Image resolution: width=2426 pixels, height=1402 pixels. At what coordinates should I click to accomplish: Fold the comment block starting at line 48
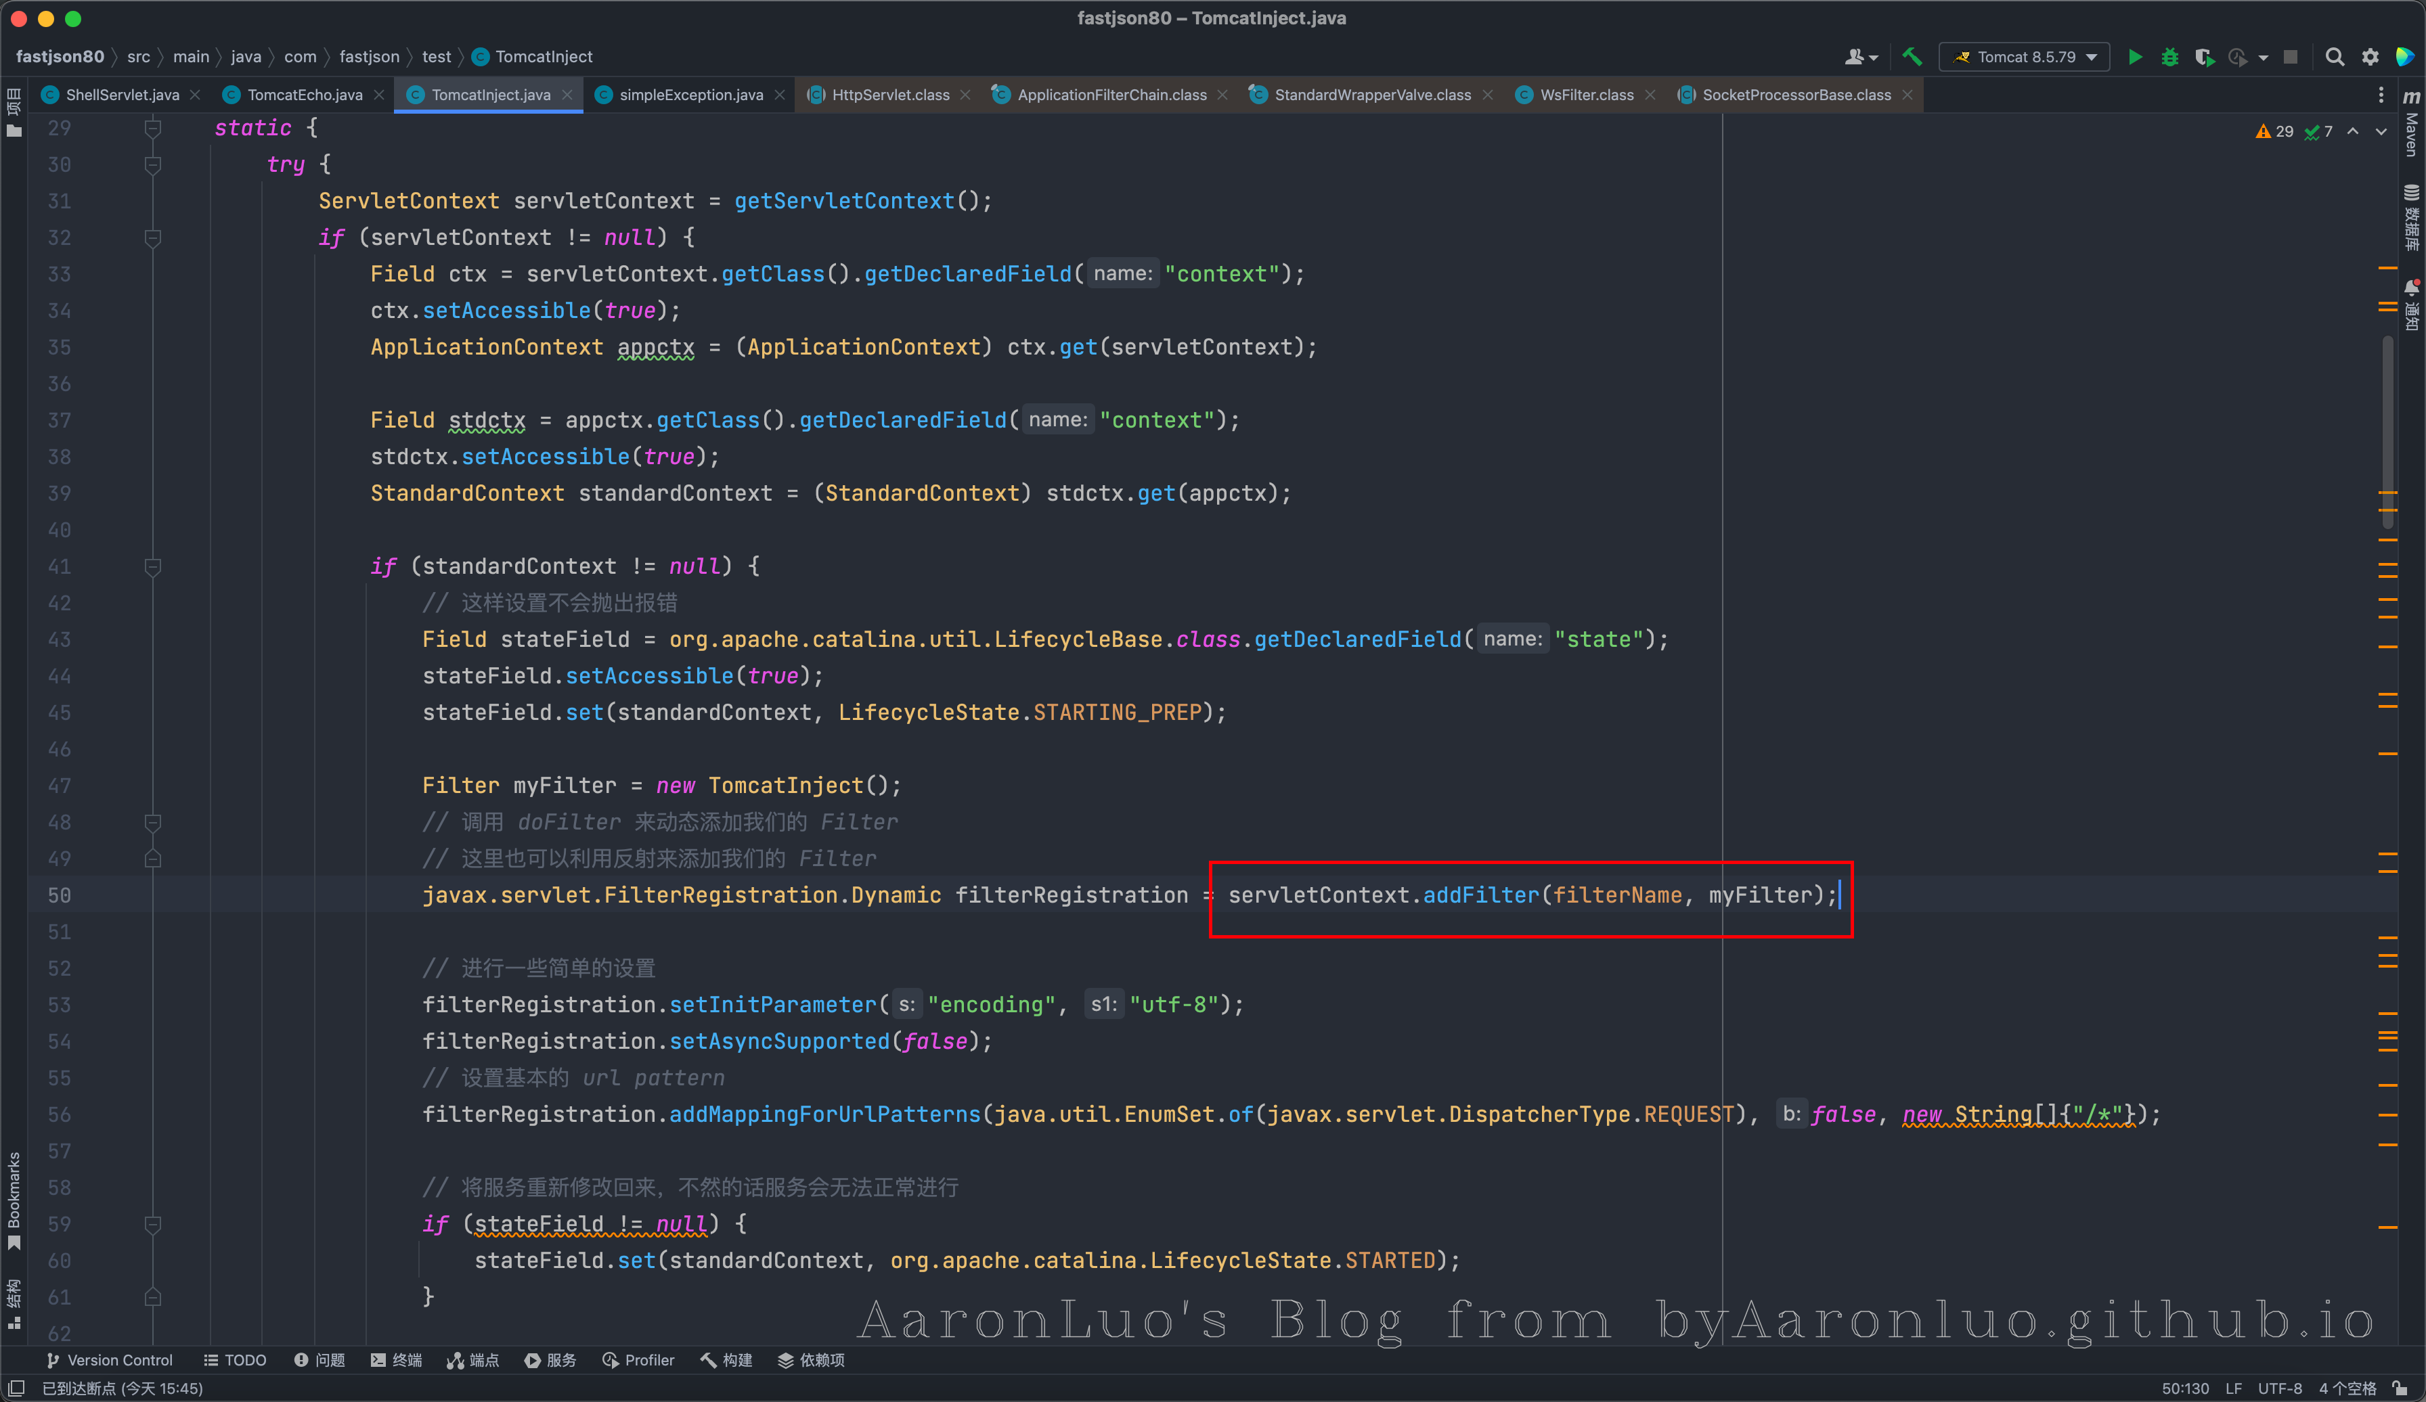[152, 823]
